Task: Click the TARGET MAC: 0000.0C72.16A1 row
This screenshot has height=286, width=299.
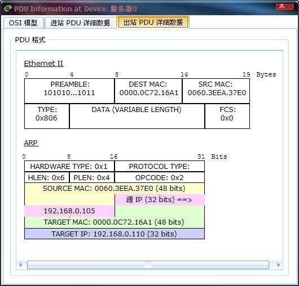Action: coord(115,222)
